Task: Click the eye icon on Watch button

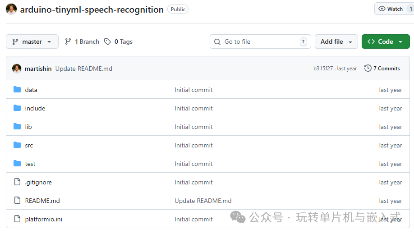Action: click(x=382, y=9)
